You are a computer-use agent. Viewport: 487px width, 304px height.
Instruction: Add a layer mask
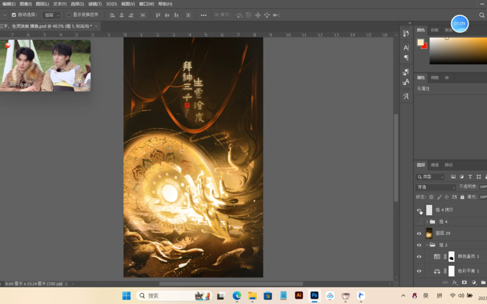464,282
